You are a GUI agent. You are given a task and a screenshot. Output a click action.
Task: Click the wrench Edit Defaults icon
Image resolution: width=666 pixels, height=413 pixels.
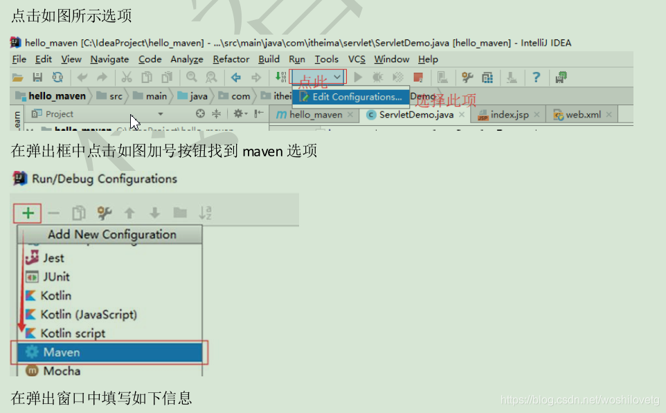(x=104, y=212)
